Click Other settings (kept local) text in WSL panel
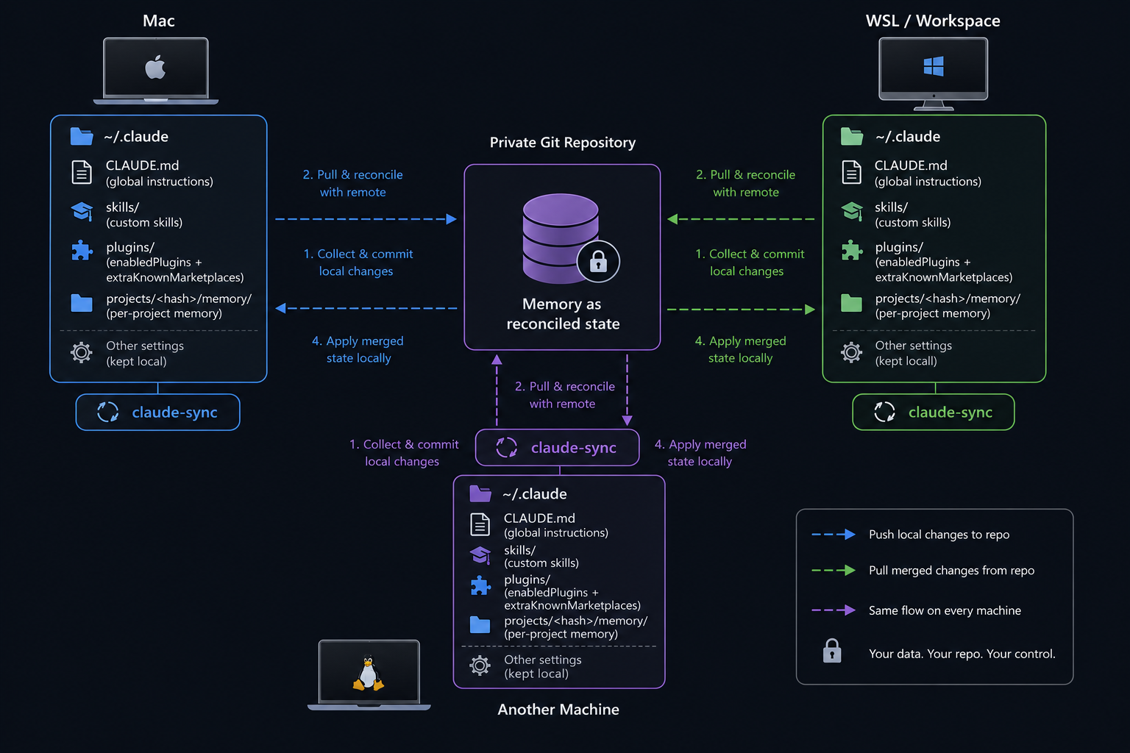Image resolution: width=1130 pixels, height=753 pixels. pos(913,353)
